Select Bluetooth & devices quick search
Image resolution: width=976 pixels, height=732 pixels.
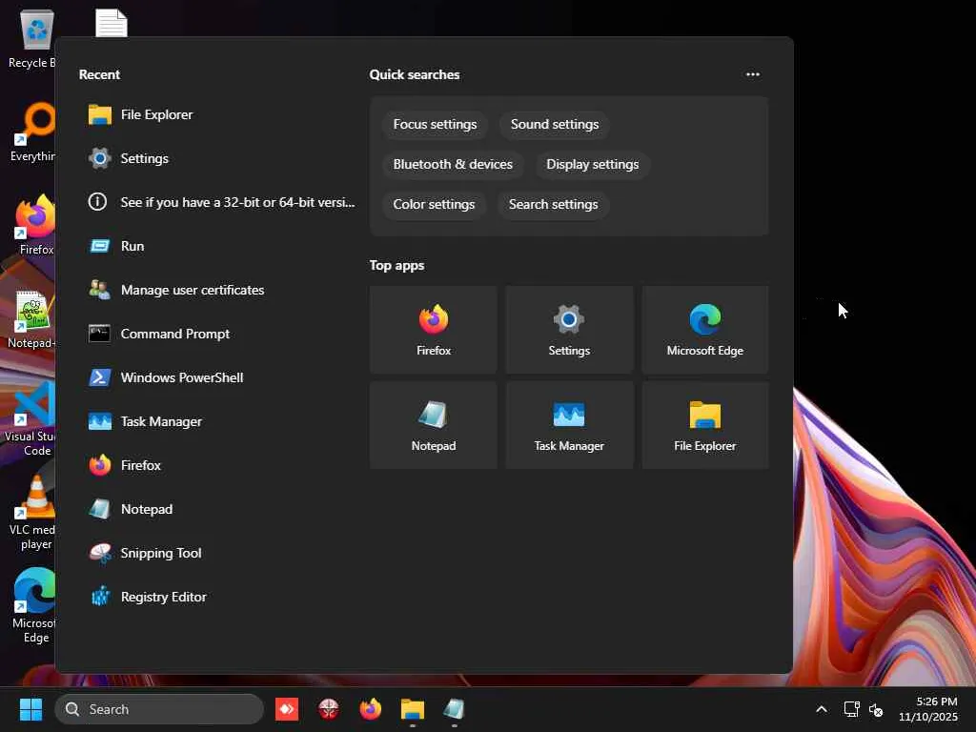(453, 164)
